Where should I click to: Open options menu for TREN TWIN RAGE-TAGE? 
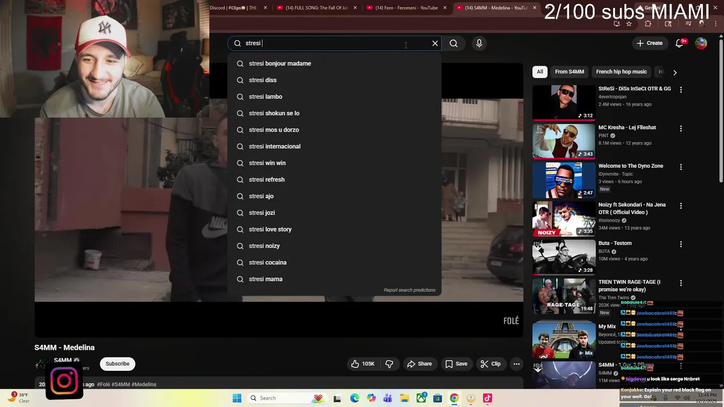[x=681, y=283]
